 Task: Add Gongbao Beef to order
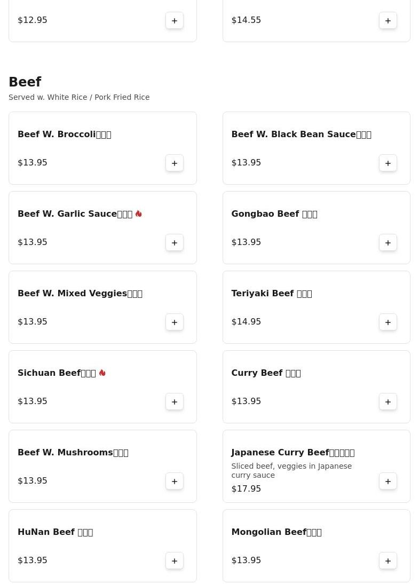(x=388, y=242)
